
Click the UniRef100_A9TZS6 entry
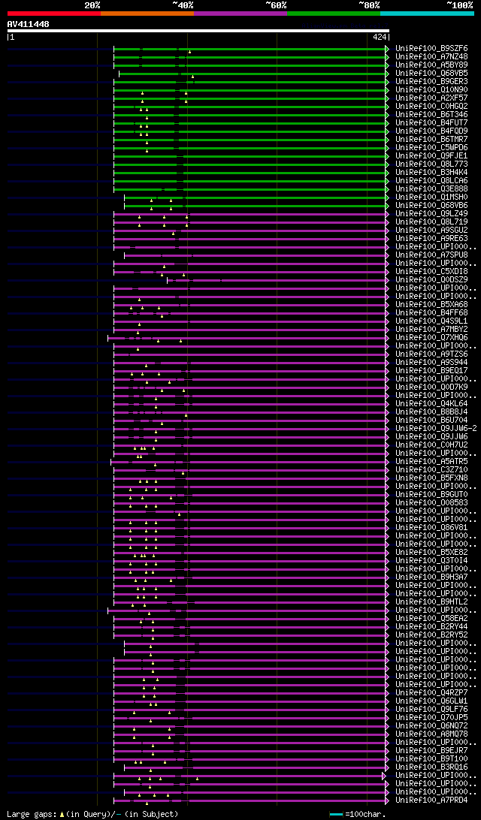coord(432,354)
